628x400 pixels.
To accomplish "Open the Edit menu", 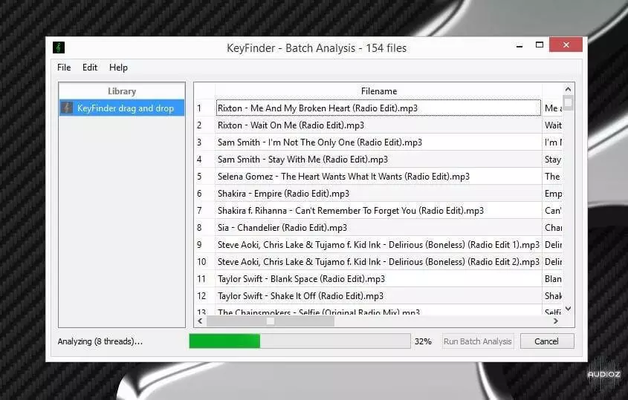I will click(90, 68).
